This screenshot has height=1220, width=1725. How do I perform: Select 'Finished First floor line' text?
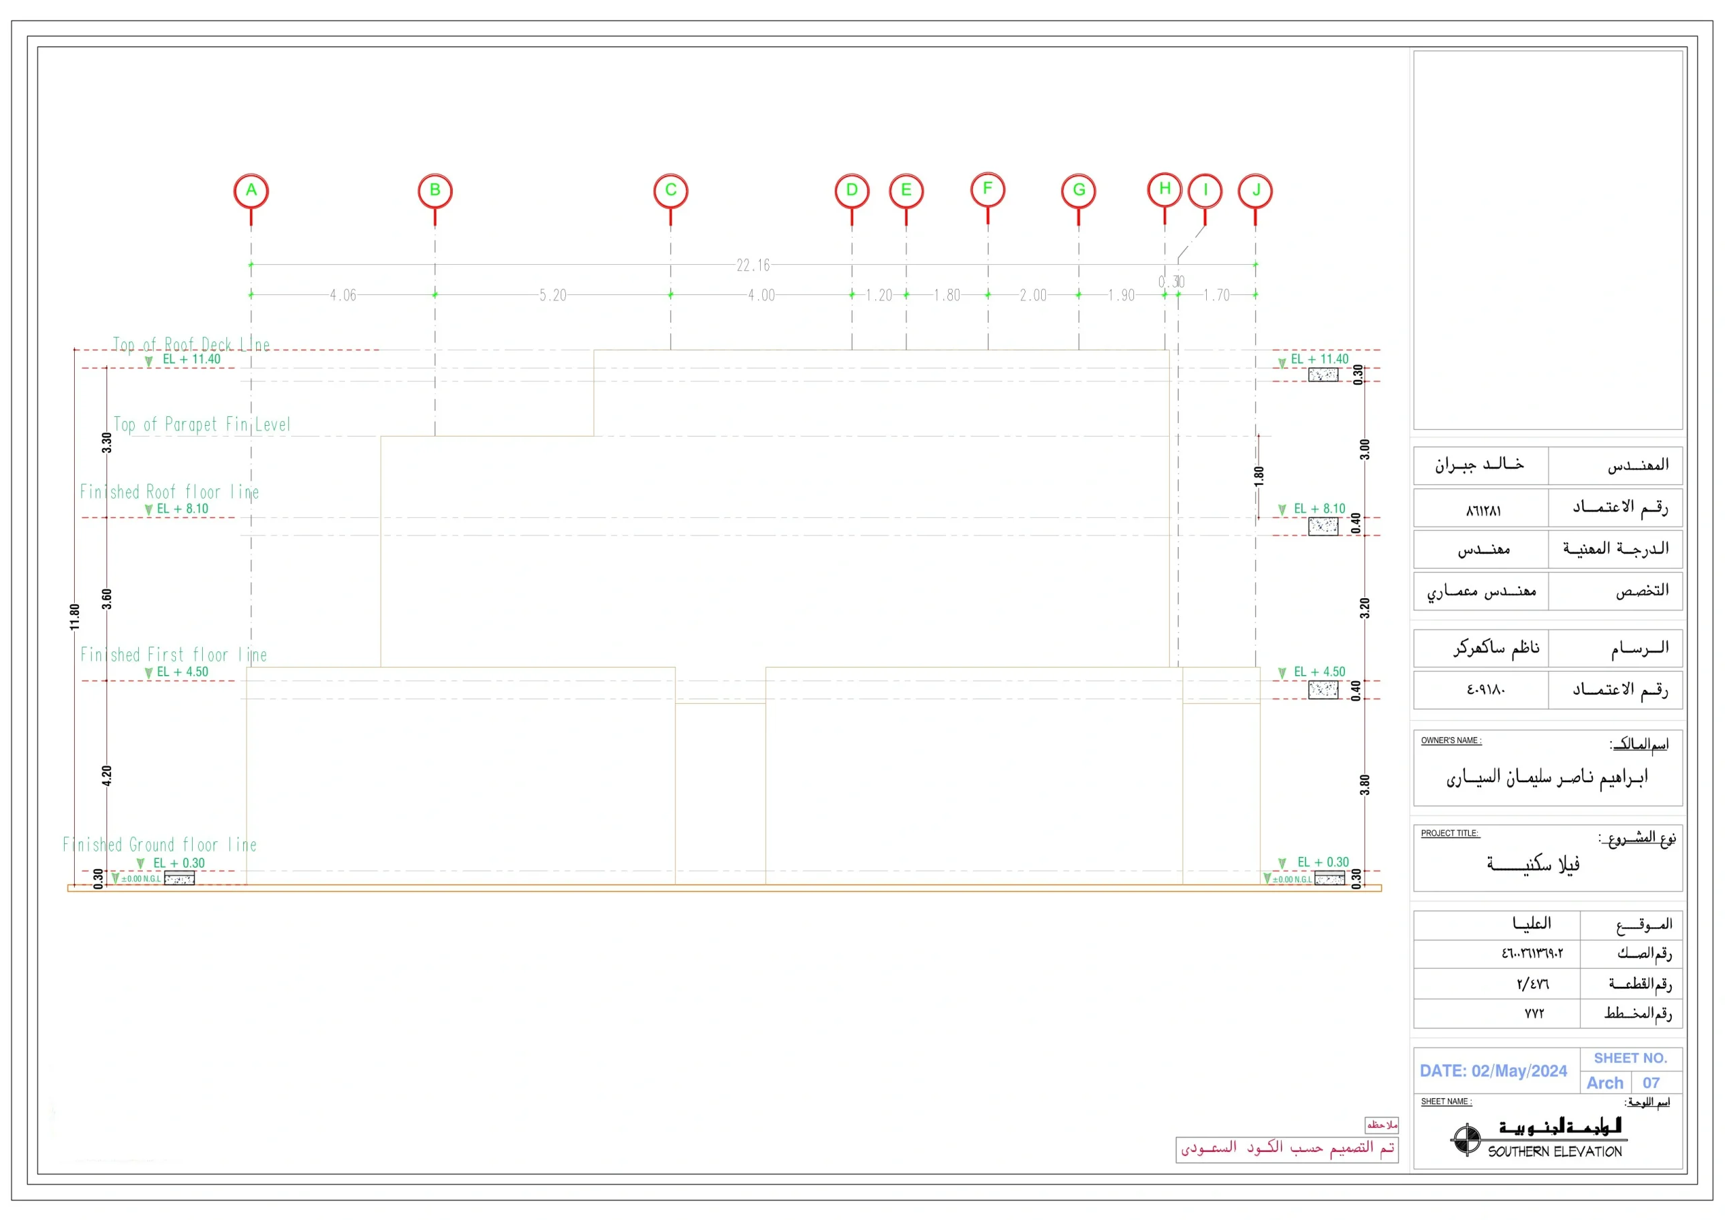click(x=174, y=655)
